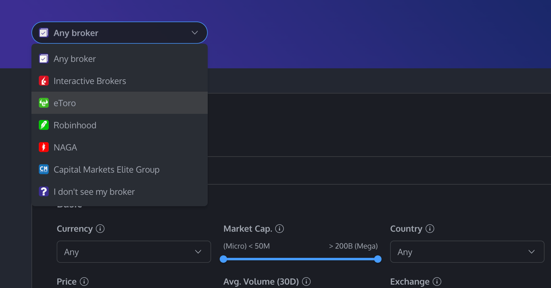Pick Capital Markets Elite Group option

[x=119, y=170]
